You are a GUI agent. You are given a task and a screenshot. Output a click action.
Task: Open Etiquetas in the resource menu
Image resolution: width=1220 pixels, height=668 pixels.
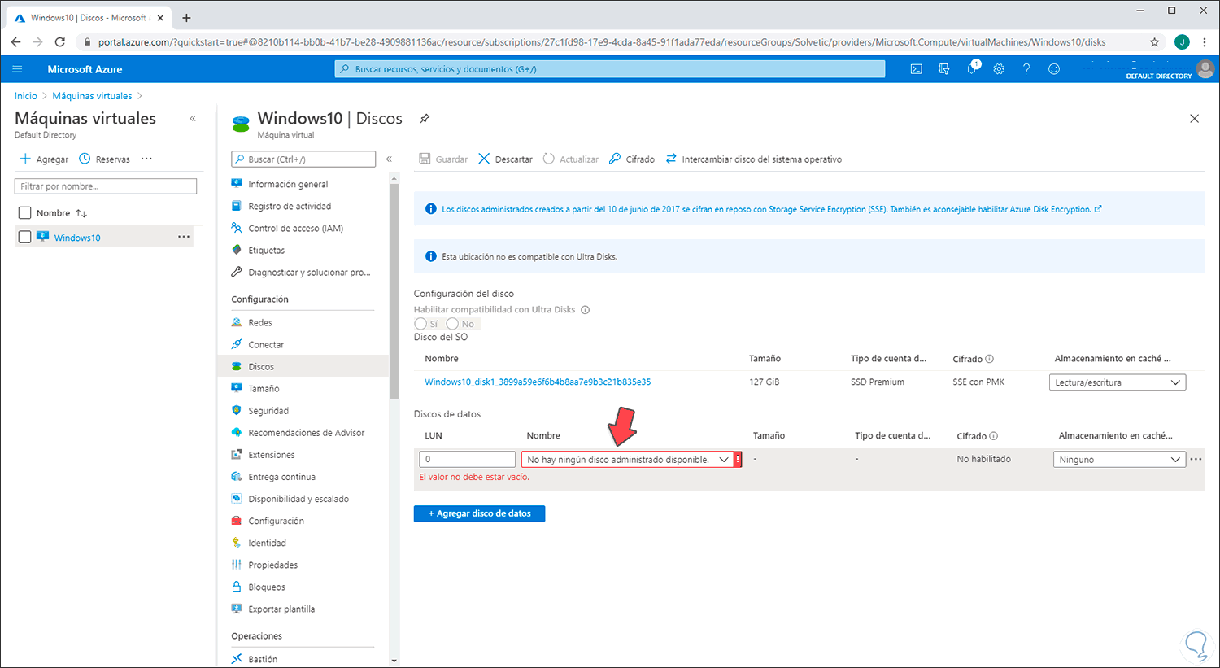point(266,251)
